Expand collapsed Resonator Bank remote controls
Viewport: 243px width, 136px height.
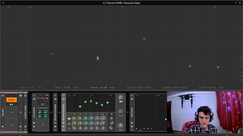(x=55, y=127)
